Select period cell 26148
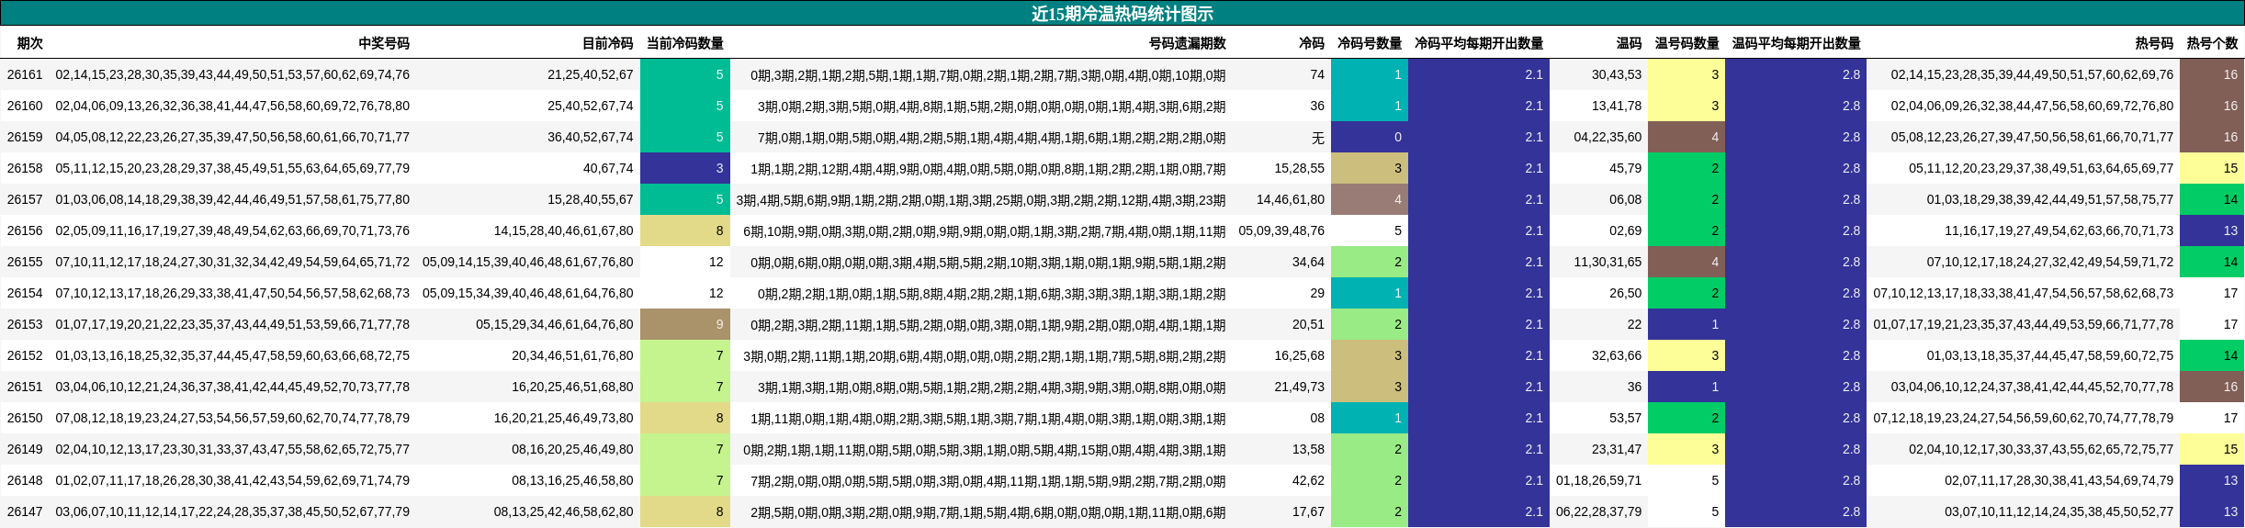The height and width of the screenshot is (528, 2245). pos(25,480)
